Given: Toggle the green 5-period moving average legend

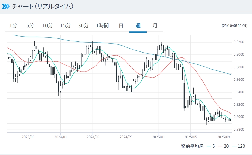Looking at the screenshot, I should click(211, 146).
